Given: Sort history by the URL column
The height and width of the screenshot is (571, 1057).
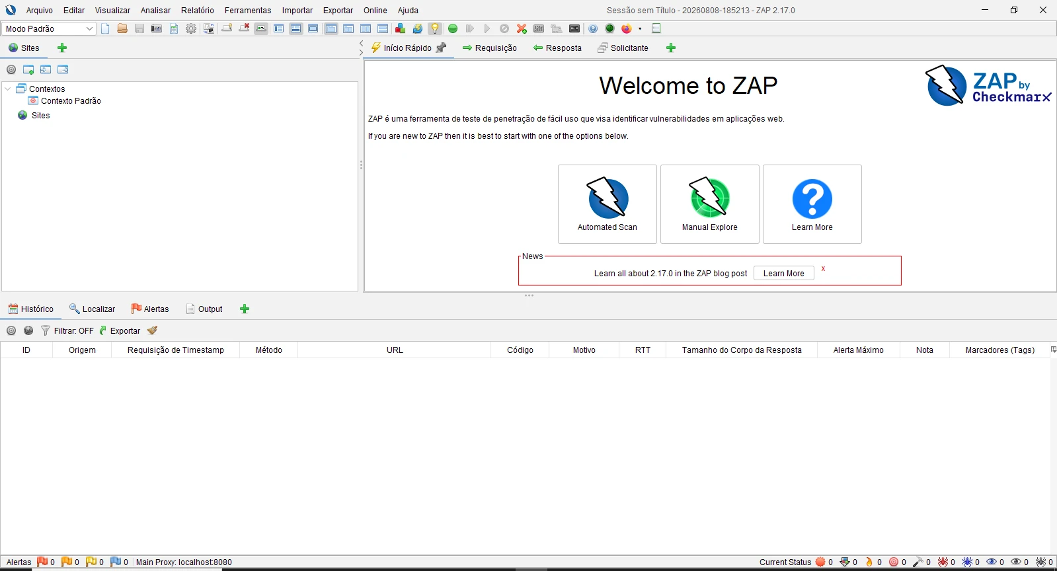Looking at the screenshot, I should [x=395, y=350].
